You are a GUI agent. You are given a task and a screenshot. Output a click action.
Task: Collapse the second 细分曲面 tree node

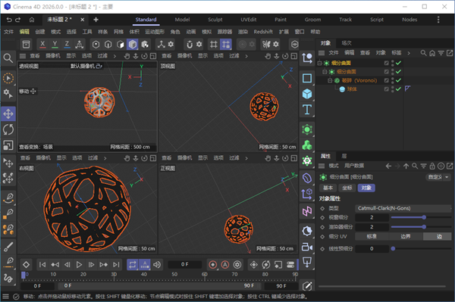click(325, 71)
